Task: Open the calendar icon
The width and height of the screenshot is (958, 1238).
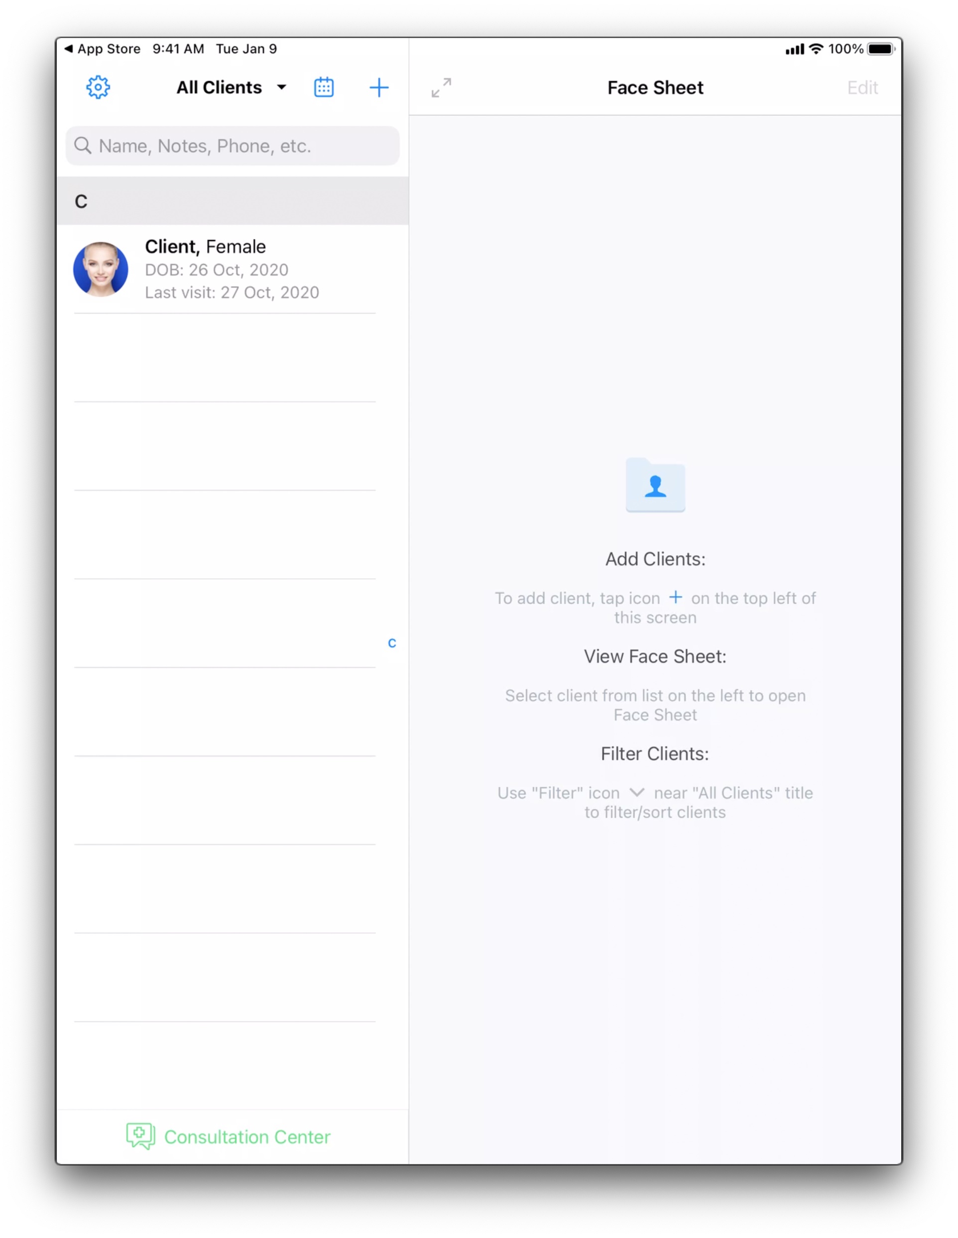Action: pyautogui.click(x=324, y=87)
